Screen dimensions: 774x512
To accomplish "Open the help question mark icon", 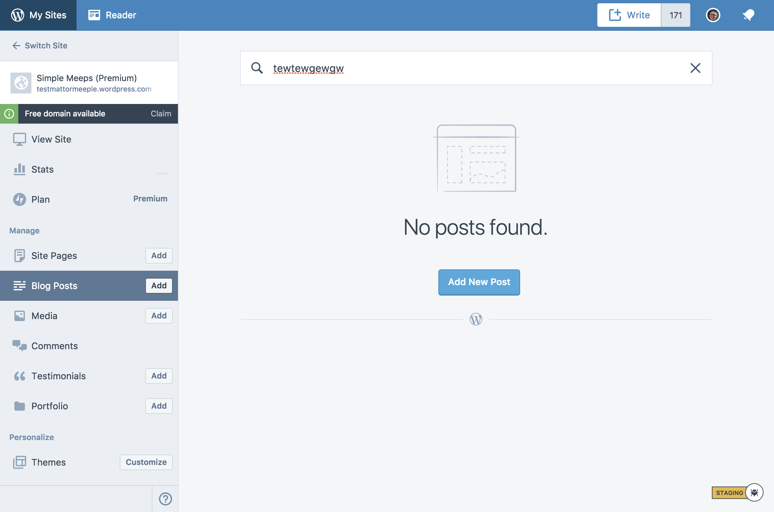I will pyautogui.click(x=165, y=499).
